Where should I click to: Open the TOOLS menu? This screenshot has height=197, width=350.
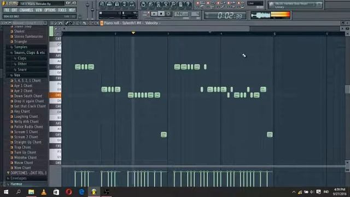pyautogui.click(x=62, y=10)
